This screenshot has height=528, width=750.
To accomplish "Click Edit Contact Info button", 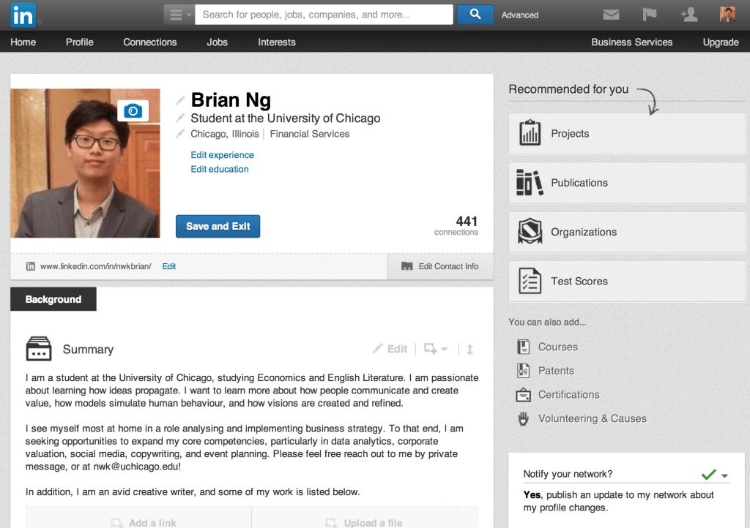I will tap(440, 266).
